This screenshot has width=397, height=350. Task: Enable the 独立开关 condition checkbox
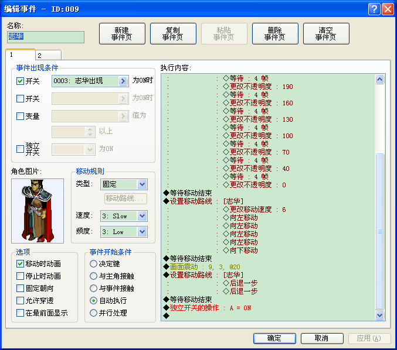click(x=20, y=149)
